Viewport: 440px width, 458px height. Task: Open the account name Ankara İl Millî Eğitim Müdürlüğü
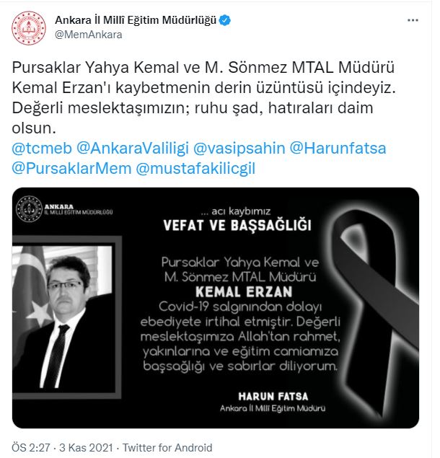[x=136, y=20]
